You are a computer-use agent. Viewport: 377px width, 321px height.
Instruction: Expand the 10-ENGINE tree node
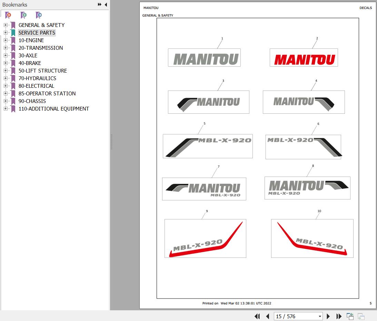(x=6, y=40)
